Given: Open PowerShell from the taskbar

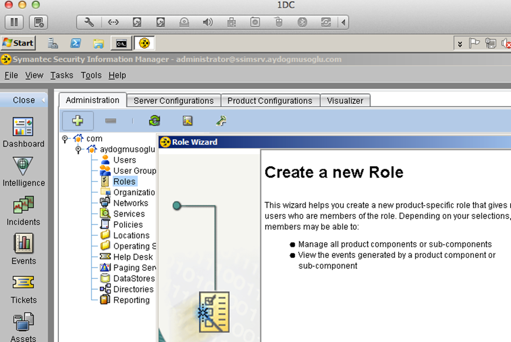Looking at the screenshot, I should (76, 43).
